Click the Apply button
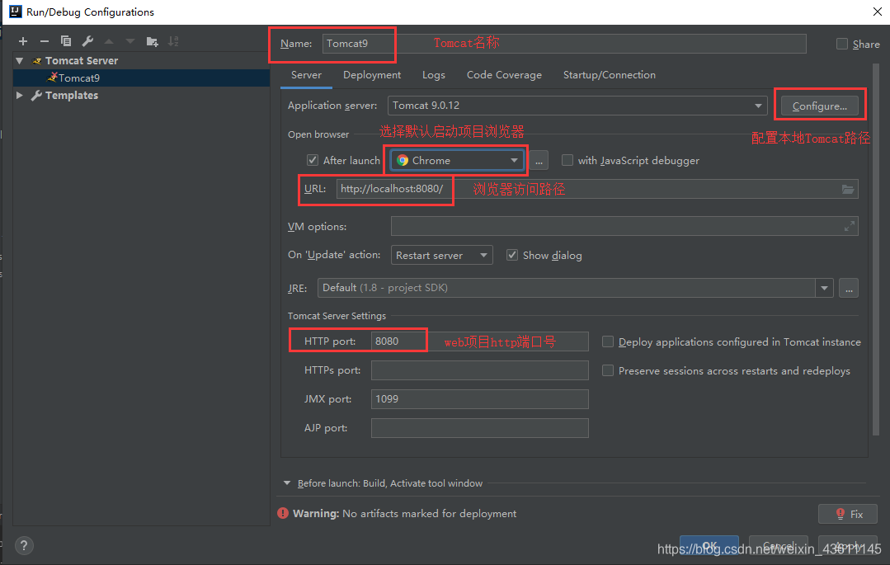 (848, 545)
